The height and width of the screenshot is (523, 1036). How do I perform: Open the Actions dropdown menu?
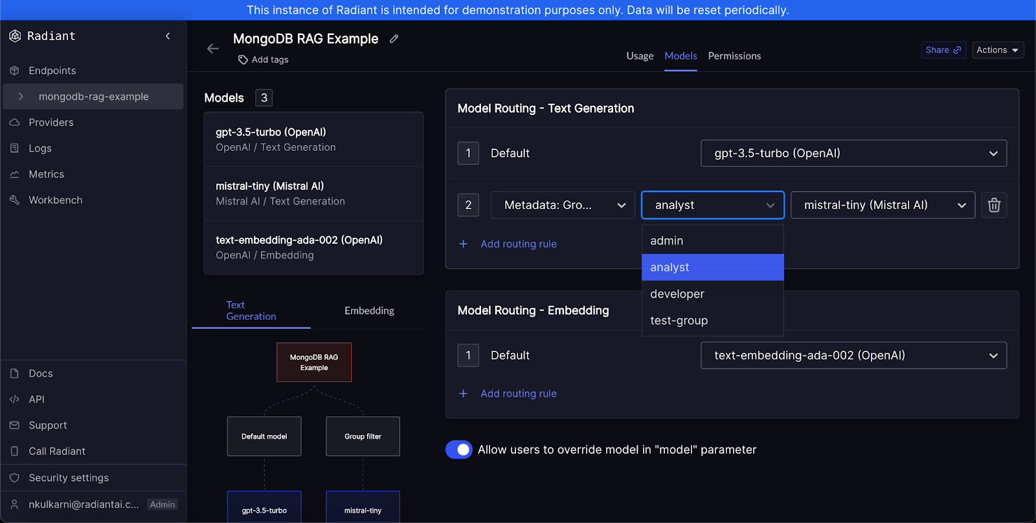coord(998,50)
